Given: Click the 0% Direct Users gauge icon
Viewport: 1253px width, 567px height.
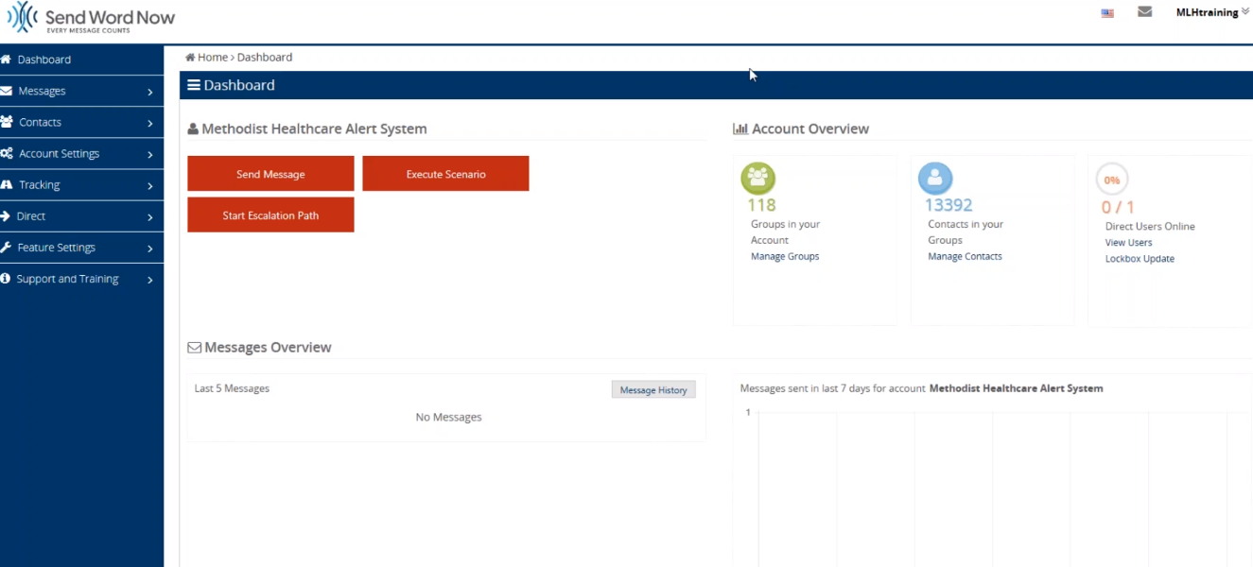Looking at the screenshot, I should point(1112,180).
